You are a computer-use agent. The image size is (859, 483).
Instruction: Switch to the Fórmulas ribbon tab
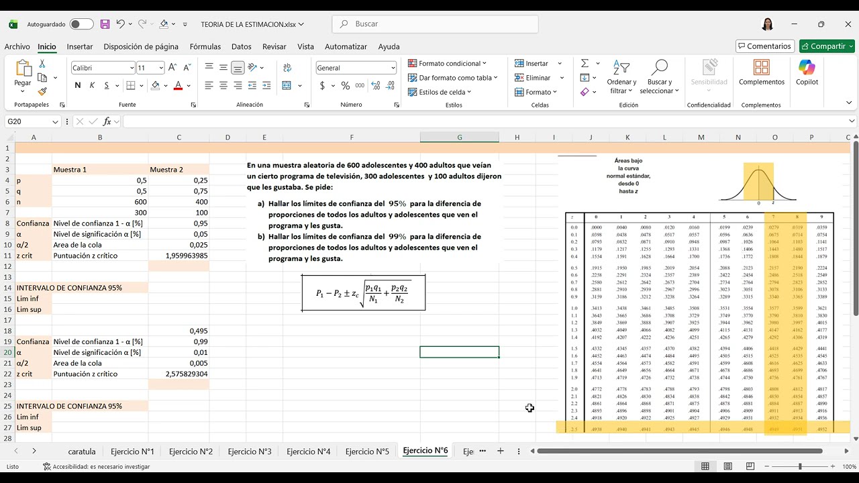pyautogui.click(x=205, y=46)
